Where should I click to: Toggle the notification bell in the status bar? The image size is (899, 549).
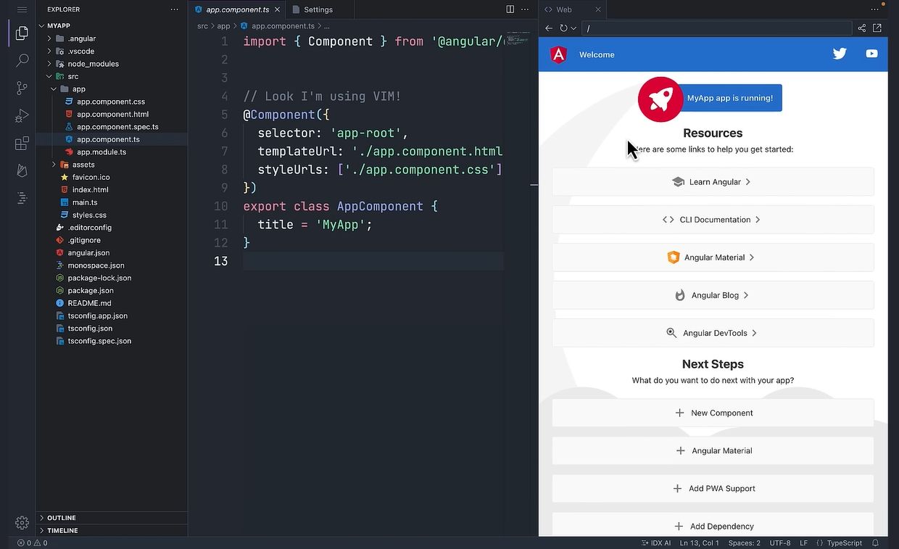(x=876, y=542)
